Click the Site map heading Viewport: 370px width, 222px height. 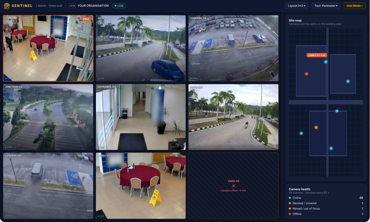point(295,20)
